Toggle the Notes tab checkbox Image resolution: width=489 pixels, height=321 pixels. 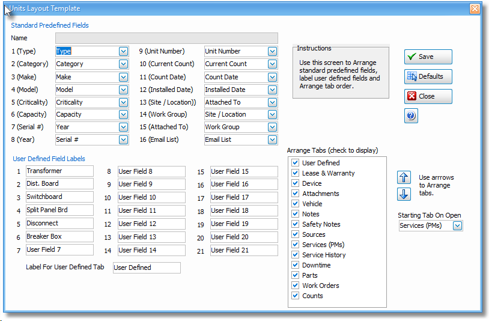(295, 213)
